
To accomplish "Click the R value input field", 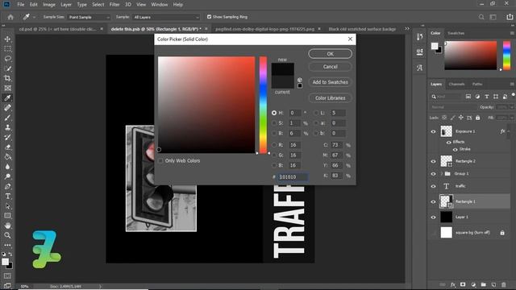I will point(294,145).
